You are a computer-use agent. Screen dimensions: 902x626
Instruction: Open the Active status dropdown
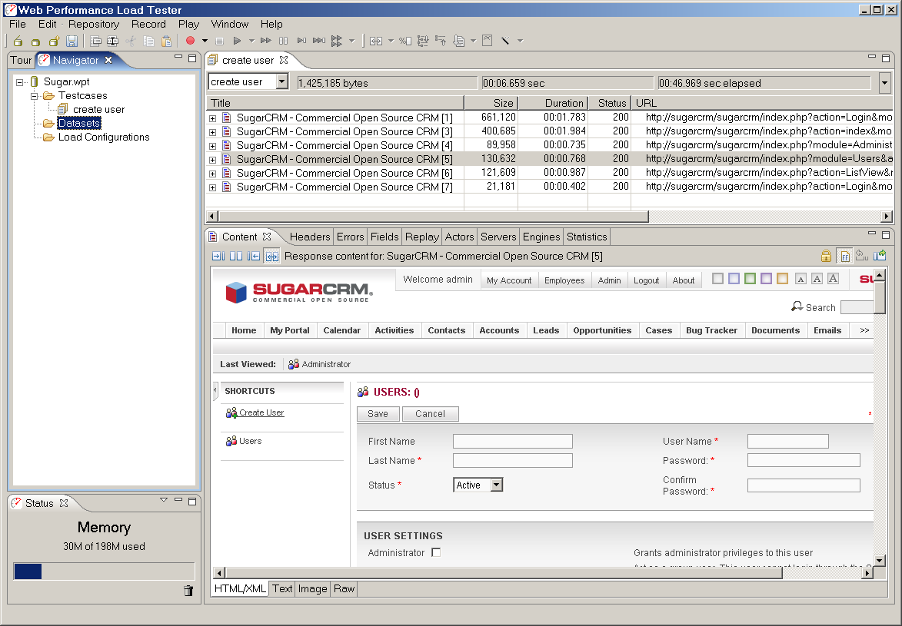(497, 485)
